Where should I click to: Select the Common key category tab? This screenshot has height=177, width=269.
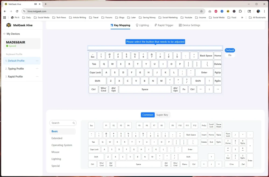click(x=148, y=115)
